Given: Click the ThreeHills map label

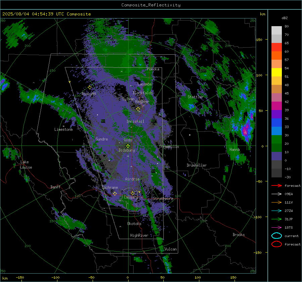Looking at the screenshot, I should tap(169, 147).
